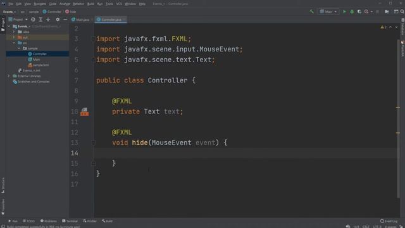Click the fold end marker on line 15
The image size is (405, 228).
[94, 163]
